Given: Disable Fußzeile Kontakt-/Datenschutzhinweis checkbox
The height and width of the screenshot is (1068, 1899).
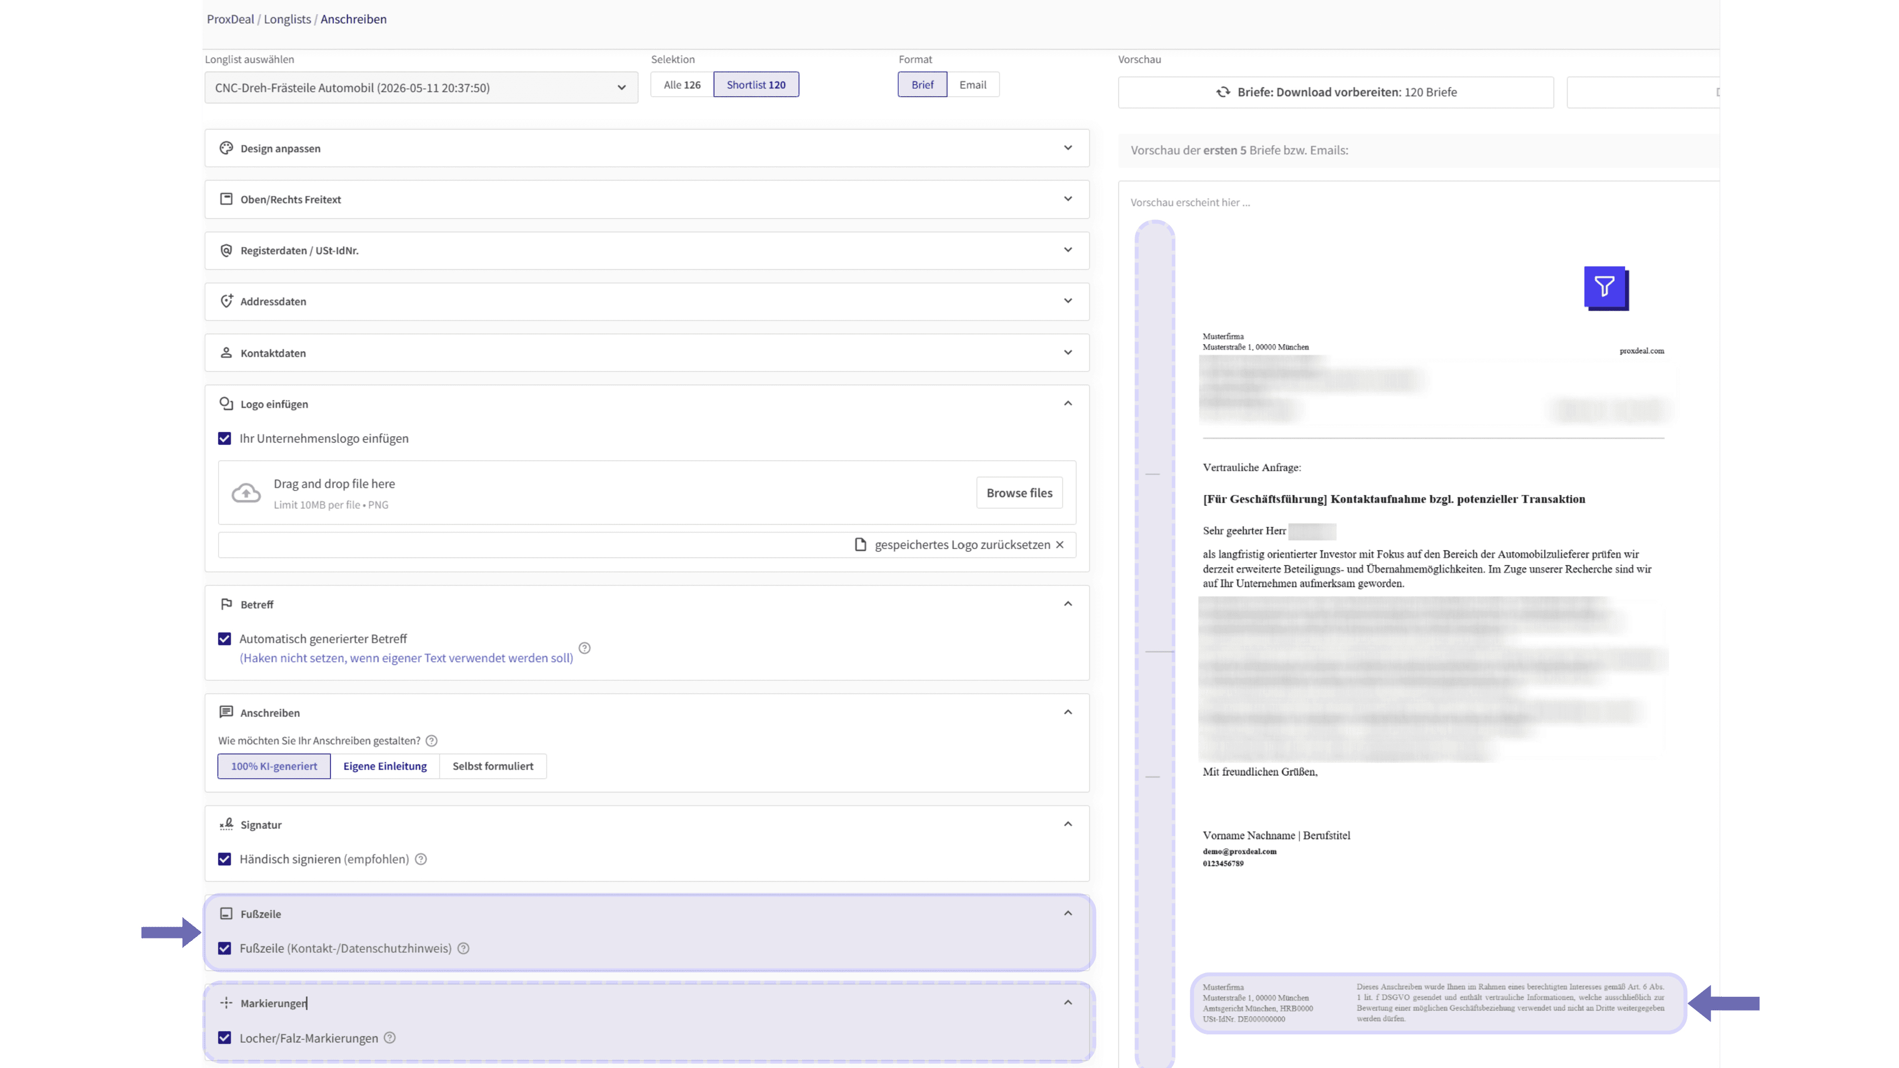Looking at the screenshot, I should click(x=225, y=949).
